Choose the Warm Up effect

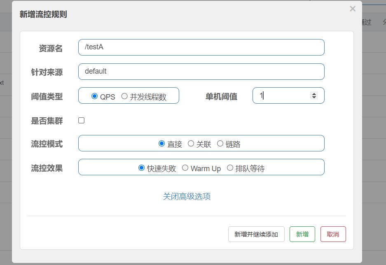(185, 168)
